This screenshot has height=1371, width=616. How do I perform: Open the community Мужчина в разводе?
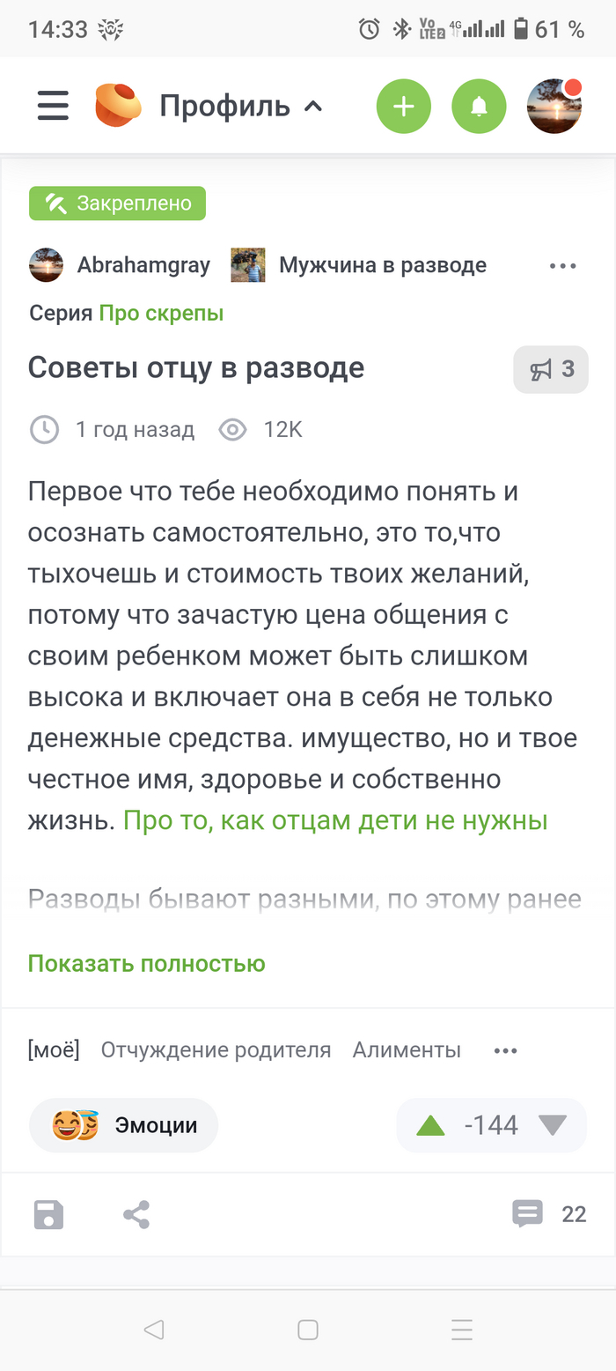[381, 264]
